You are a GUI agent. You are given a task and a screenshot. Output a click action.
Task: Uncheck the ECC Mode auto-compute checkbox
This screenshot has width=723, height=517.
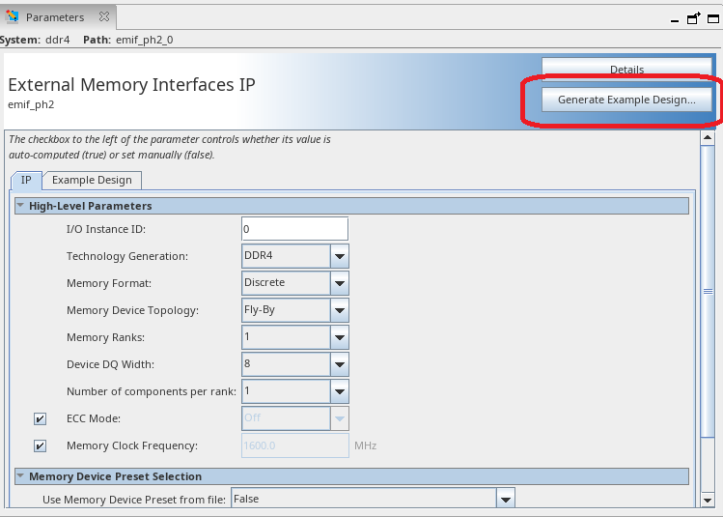41,418
